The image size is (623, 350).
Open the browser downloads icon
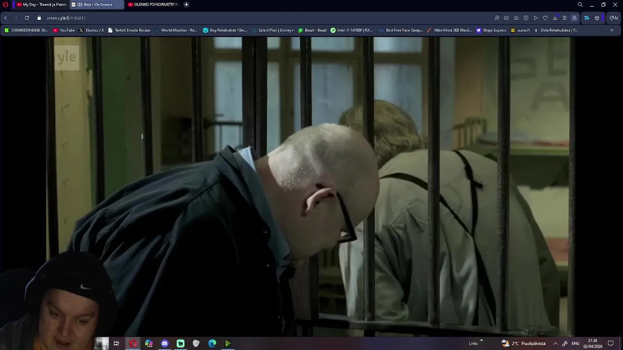coord(555,18)
